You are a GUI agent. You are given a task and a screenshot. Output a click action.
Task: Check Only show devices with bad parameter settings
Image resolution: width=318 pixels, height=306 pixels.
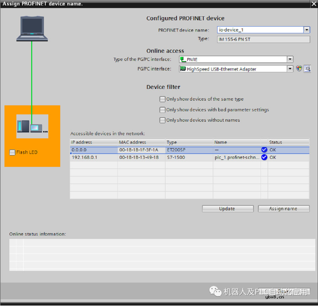[x=162, y=110]
